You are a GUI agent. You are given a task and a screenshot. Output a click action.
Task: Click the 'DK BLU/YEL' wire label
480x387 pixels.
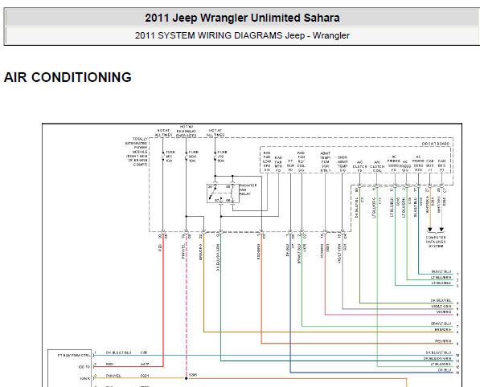tap(441, 300)
